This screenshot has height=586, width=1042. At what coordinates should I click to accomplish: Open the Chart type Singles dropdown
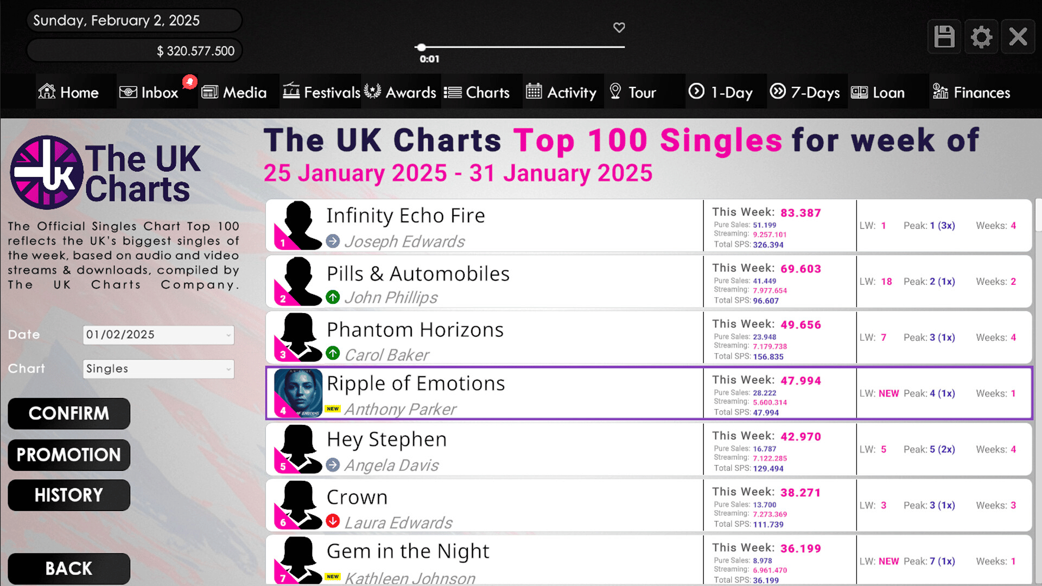pos(158,369)
